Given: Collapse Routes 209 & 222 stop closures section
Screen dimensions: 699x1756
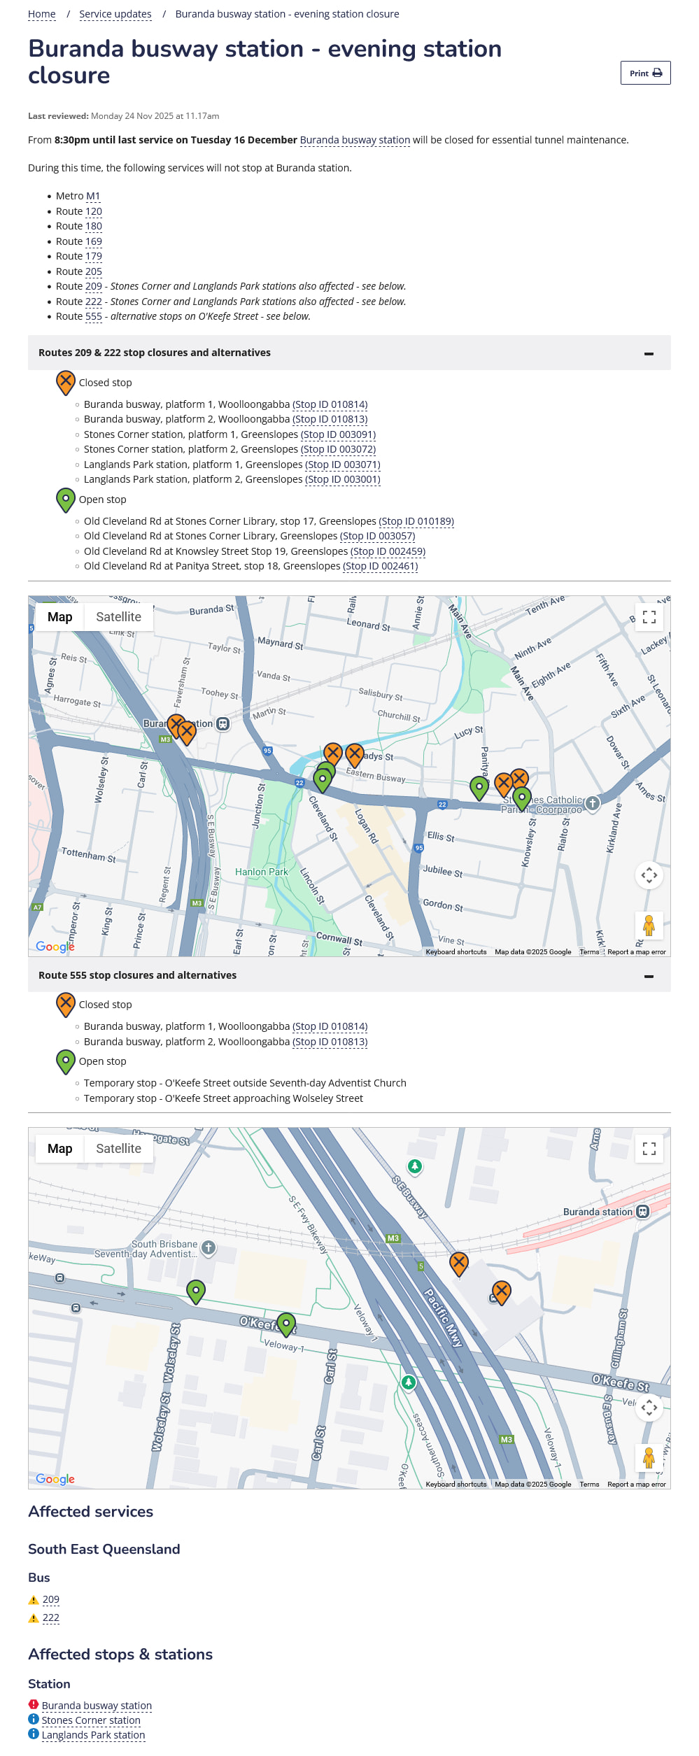Looking at the screenshot, I should tap(649, 353).
